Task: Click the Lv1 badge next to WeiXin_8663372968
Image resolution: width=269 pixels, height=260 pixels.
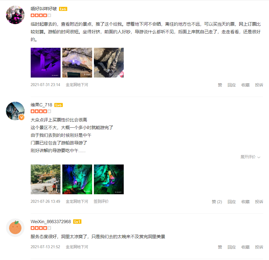Action: (77, 222)
